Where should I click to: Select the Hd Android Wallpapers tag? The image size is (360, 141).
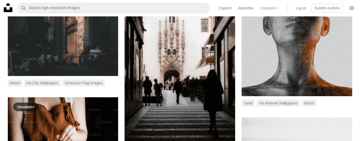[x=278, y=103]
